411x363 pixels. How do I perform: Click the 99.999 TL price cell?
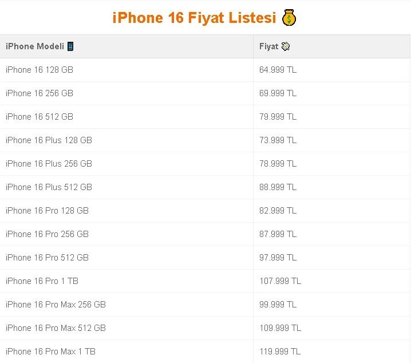(278, 304)
